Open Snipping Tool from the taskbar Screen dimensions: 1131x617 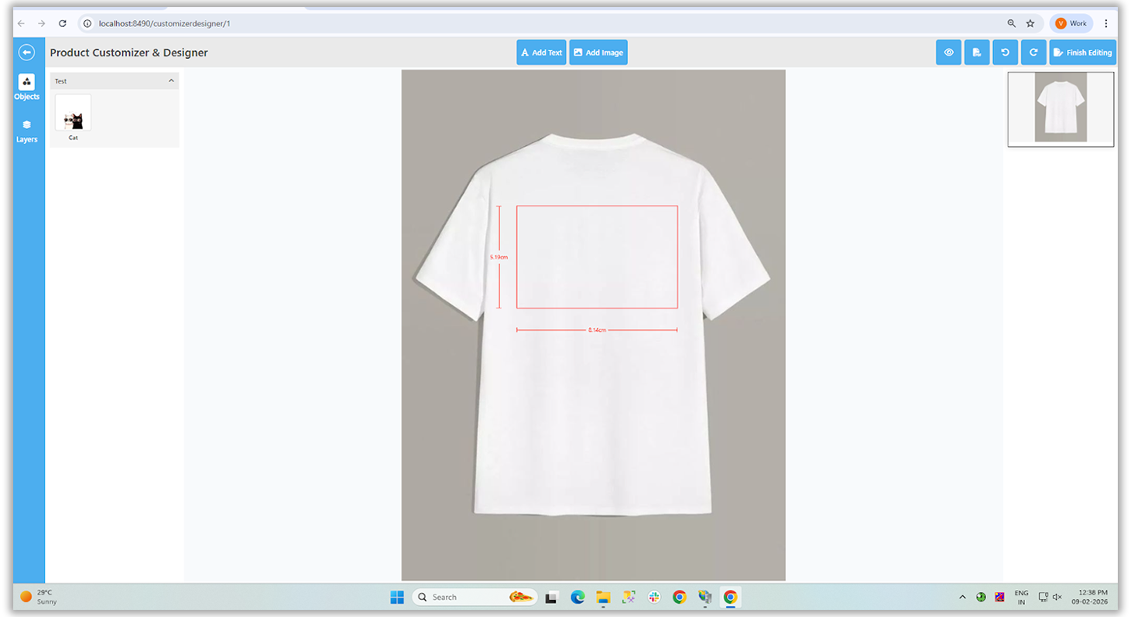(629, 597)
